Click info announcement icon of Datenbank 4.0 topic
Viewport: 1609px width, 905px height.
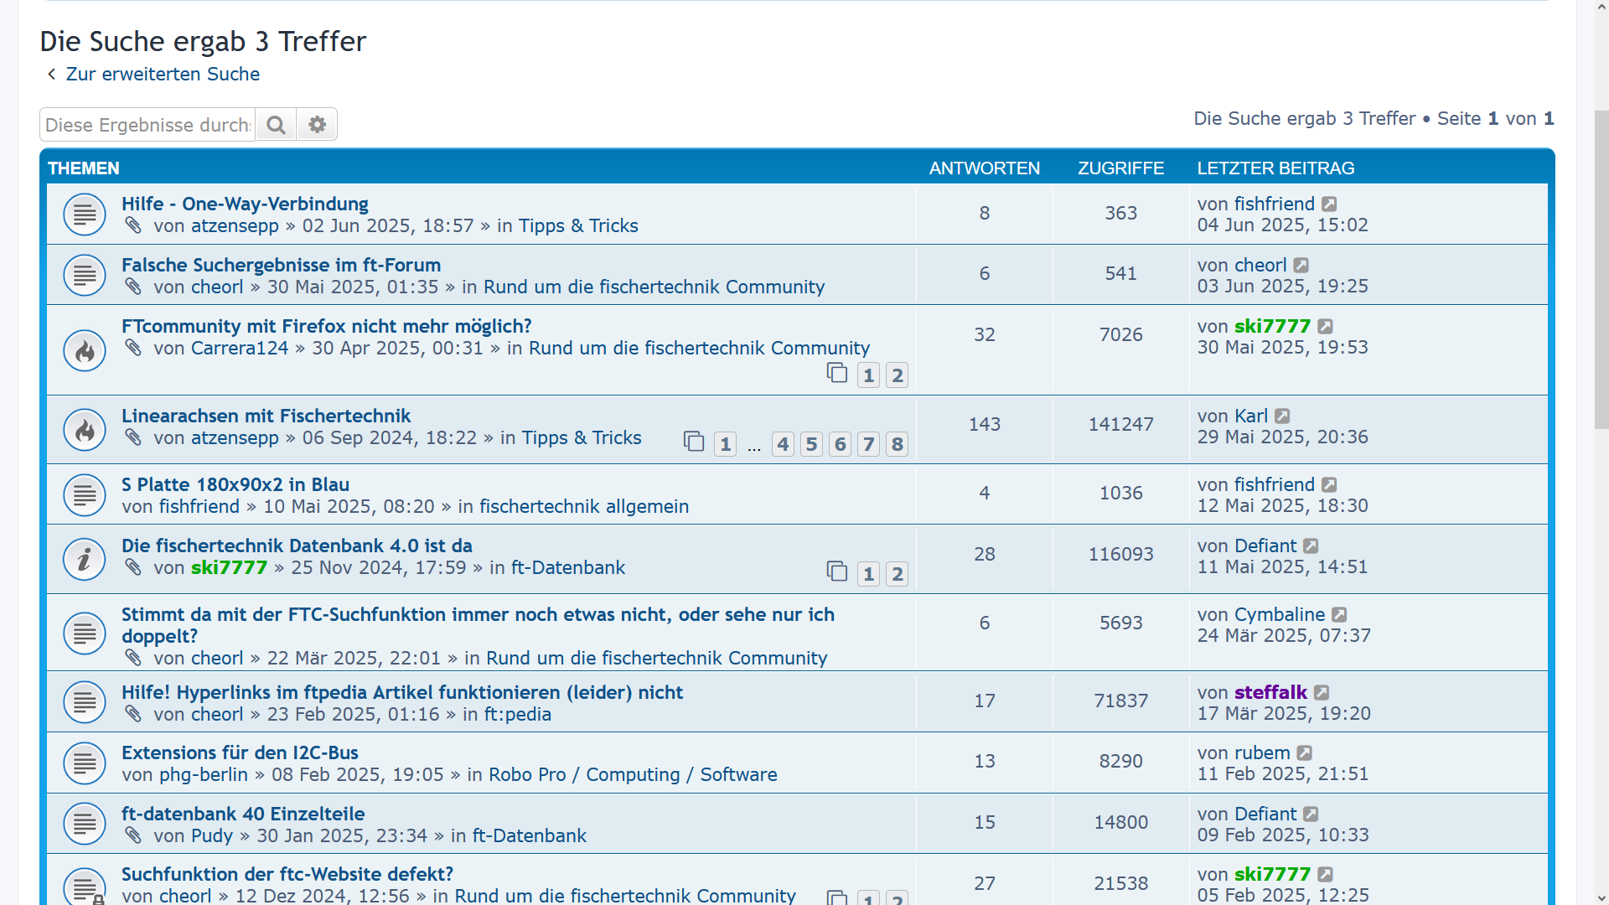tap(85, 559)
